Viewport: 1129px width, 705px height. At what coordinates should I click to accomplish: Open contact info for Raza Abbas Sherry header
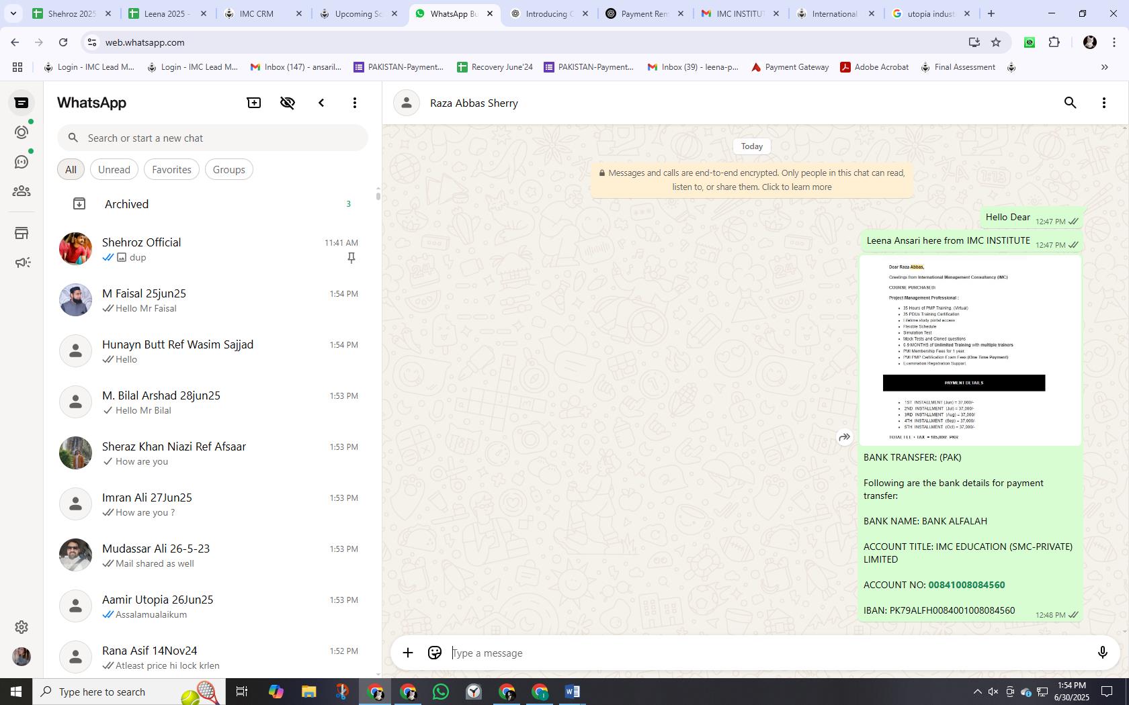[x=474, y=103]
